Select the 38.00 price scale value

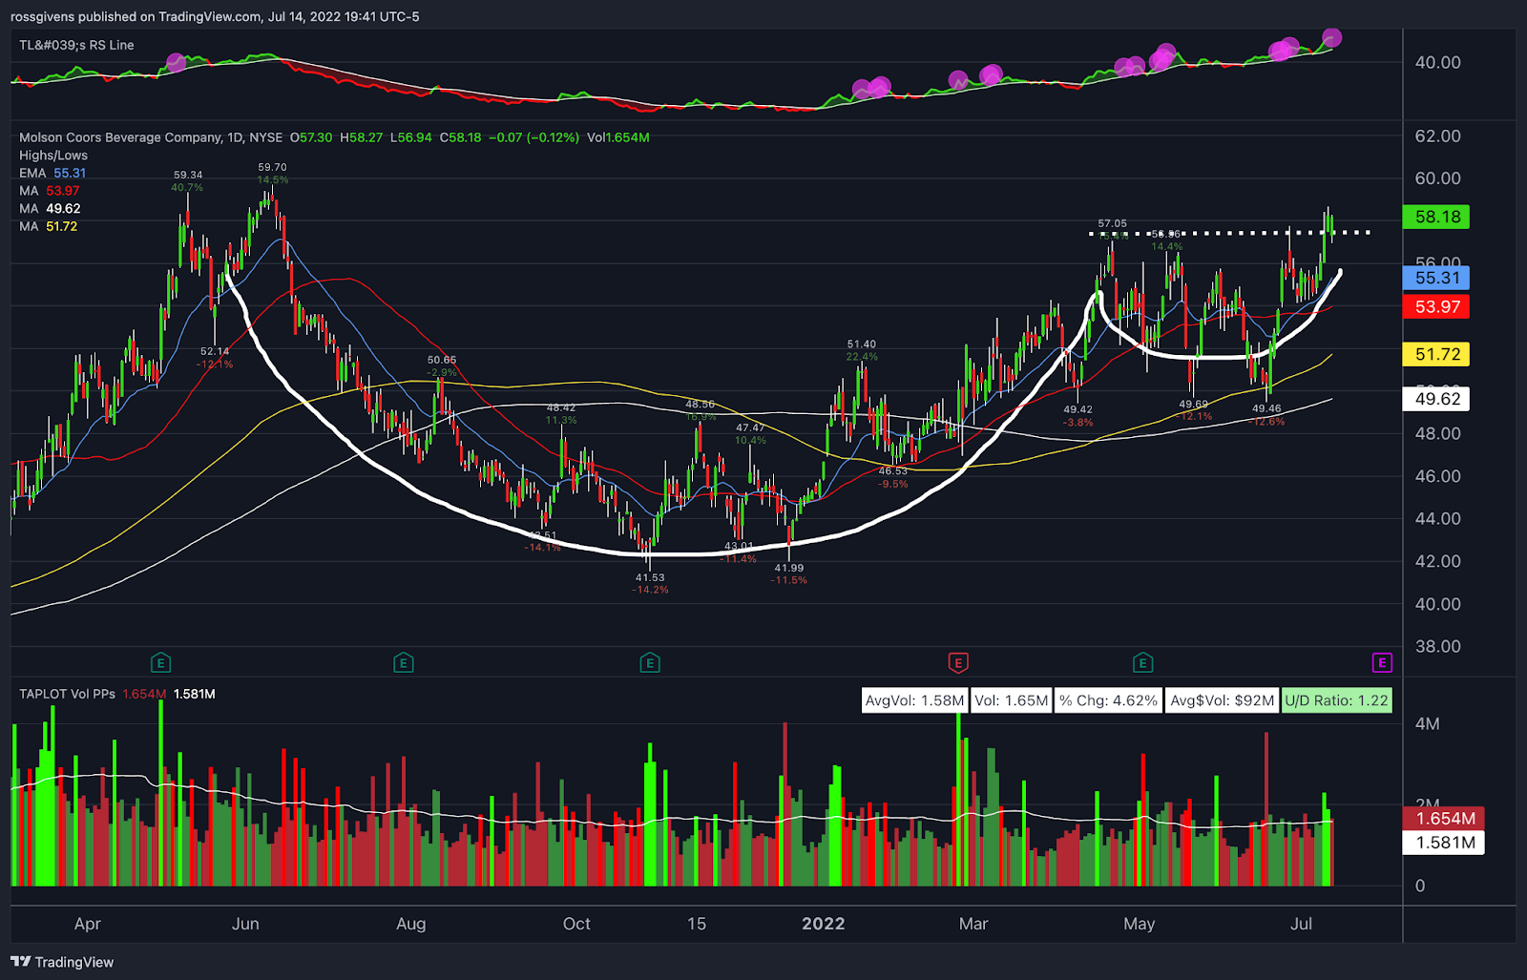tap(1437, 646)
